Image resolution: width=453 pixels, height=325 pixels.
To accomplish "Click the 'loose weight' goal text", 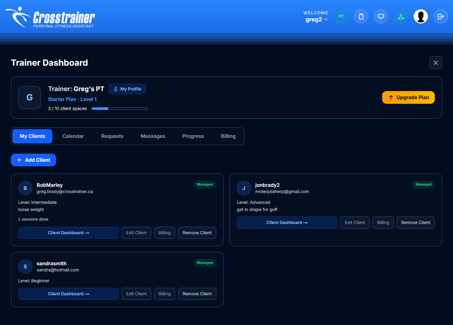I will (31, 210).
